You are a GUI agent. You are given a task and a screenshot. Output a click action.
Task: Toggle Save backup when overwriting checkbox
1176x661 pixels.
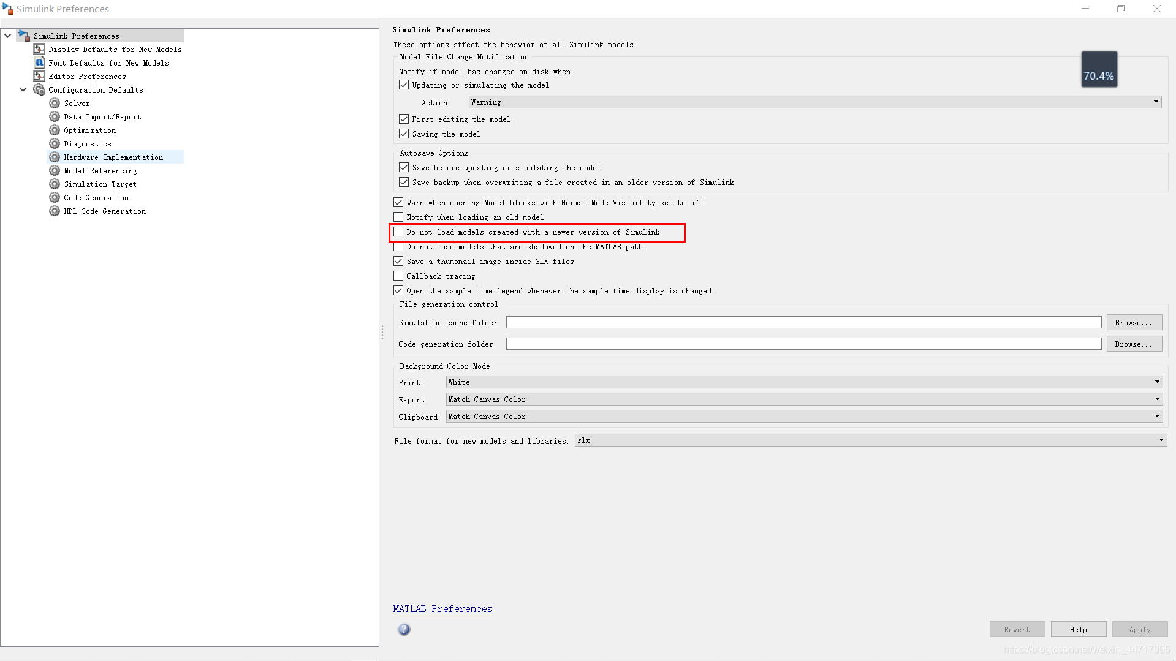click(x=404, y=182)
